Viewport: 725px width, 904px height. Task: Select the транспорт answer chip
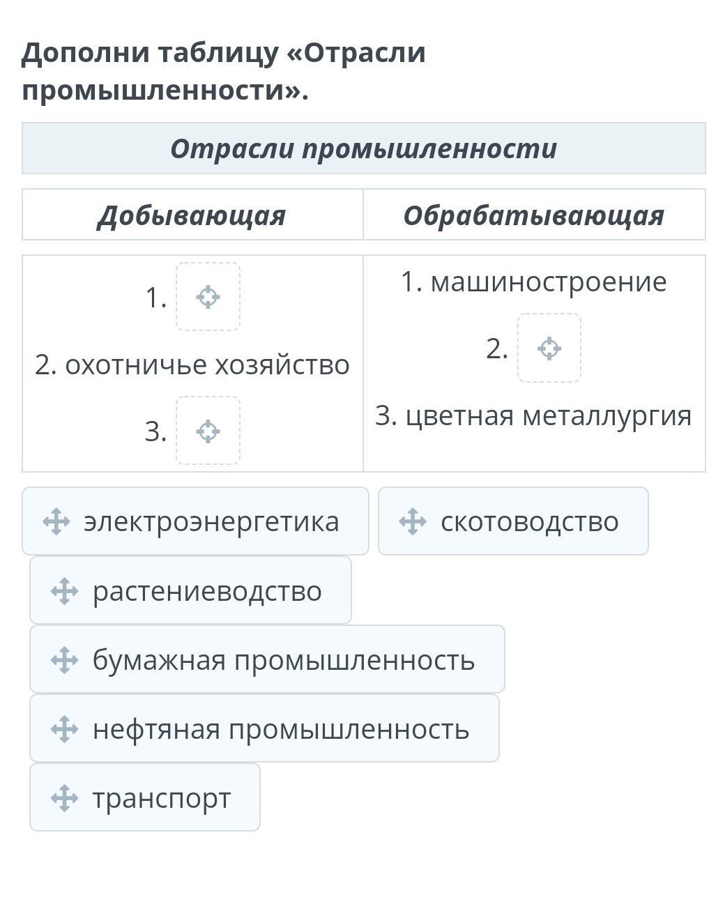click(x=145, y=797)
